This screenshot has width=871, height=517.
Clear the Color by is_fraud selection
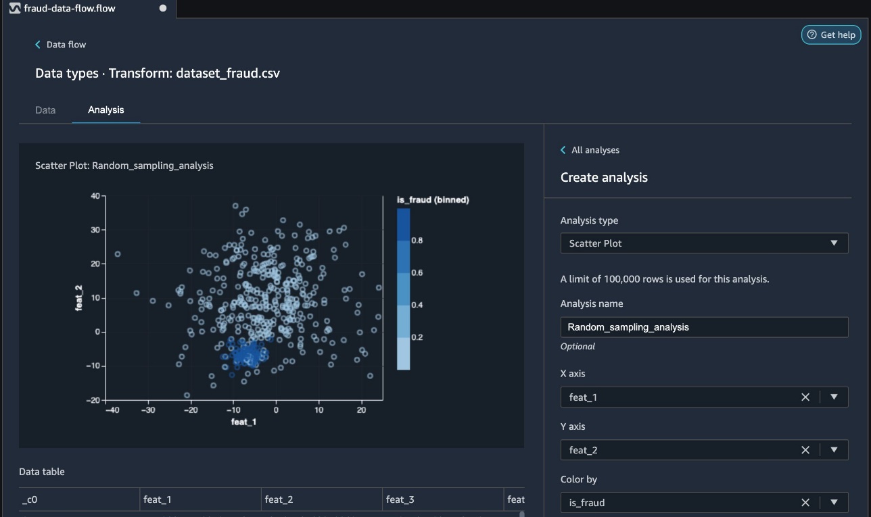pyautogui.click(x=805, y=503)
